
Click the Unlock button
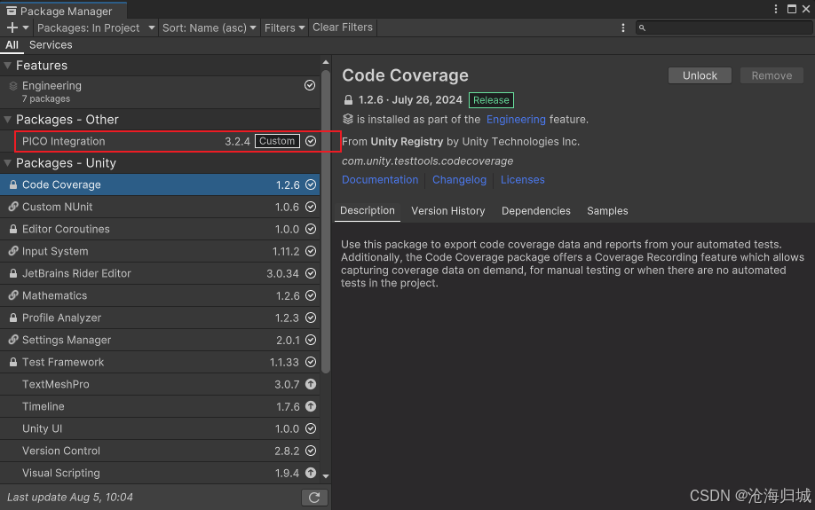pyautogui.click(x=700, y=75)
